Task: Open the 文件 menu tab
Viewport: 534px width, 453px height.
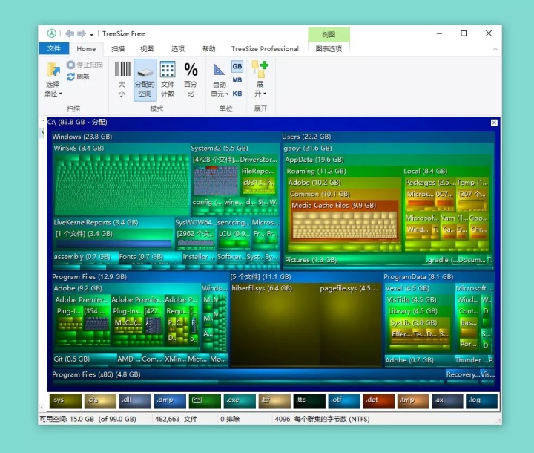Action: pyautogui.click(x=54, y=48)
